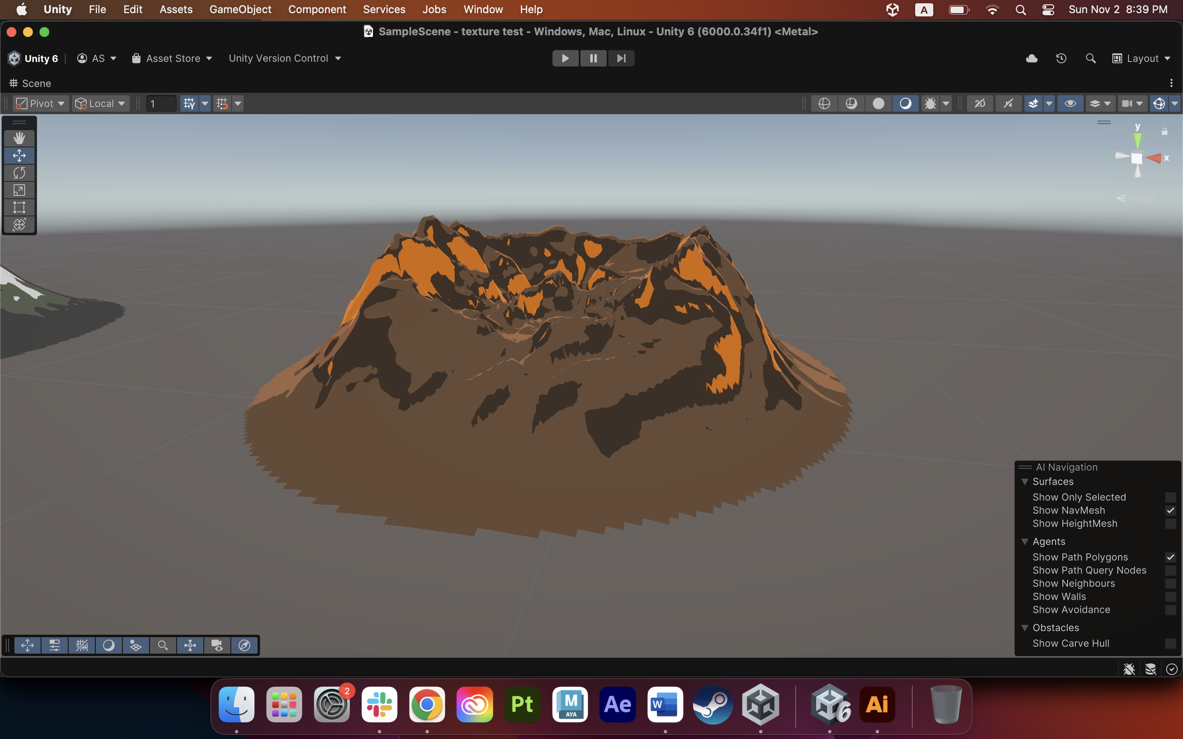Collapse the Agents section
Image resolution: width=1183 pixels, height=739 pixels.
coord(1024,542)
